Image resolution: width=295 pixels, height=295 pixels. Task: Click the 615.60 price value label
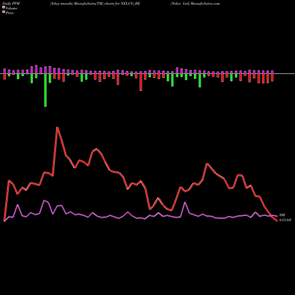(285, 220)
